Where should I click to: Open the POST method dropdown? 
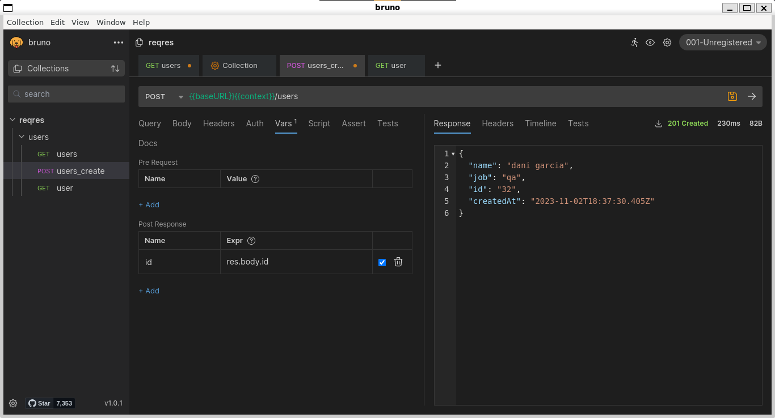tap(165, 96)
